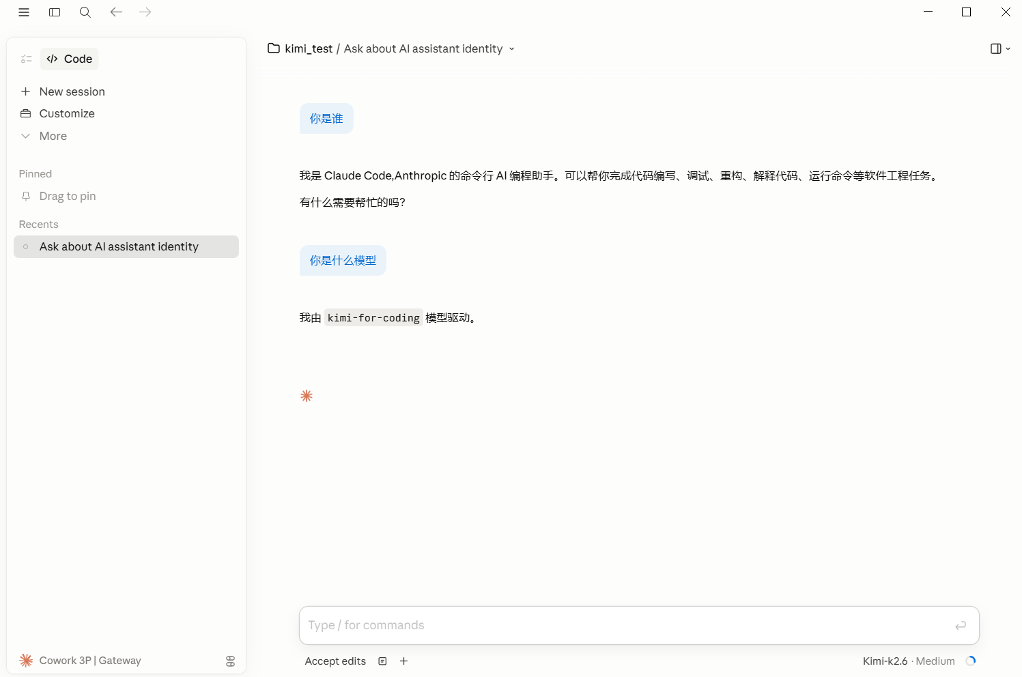The width and height of the screenshot is (1022, 677).
Task: Click the Recents section header
Action: [39, 224]
